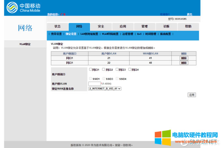The height and width of the screenshot is (148, 221).
Task: Open the 帮助 tab
Action: click(188, 26)
